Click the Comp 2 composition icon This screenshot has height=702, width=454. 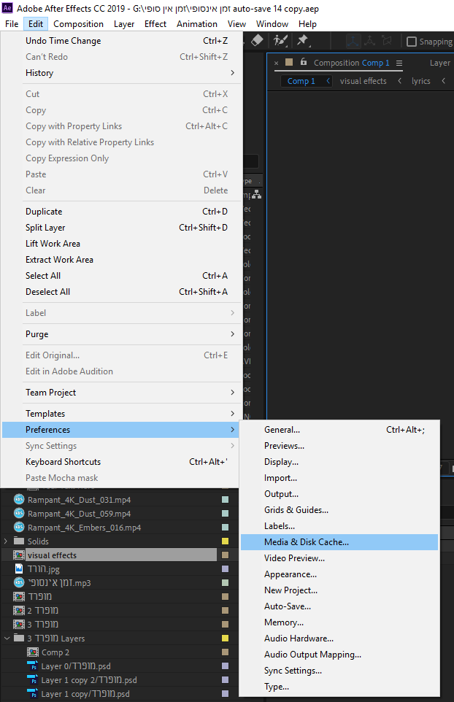click(33, 652)
